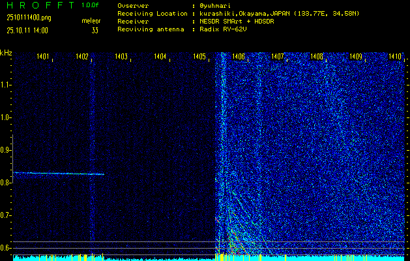Click the 1405 time marker
Image resolution: width=410 pixels, height=261 pixels.
click(x=199, y=57)
